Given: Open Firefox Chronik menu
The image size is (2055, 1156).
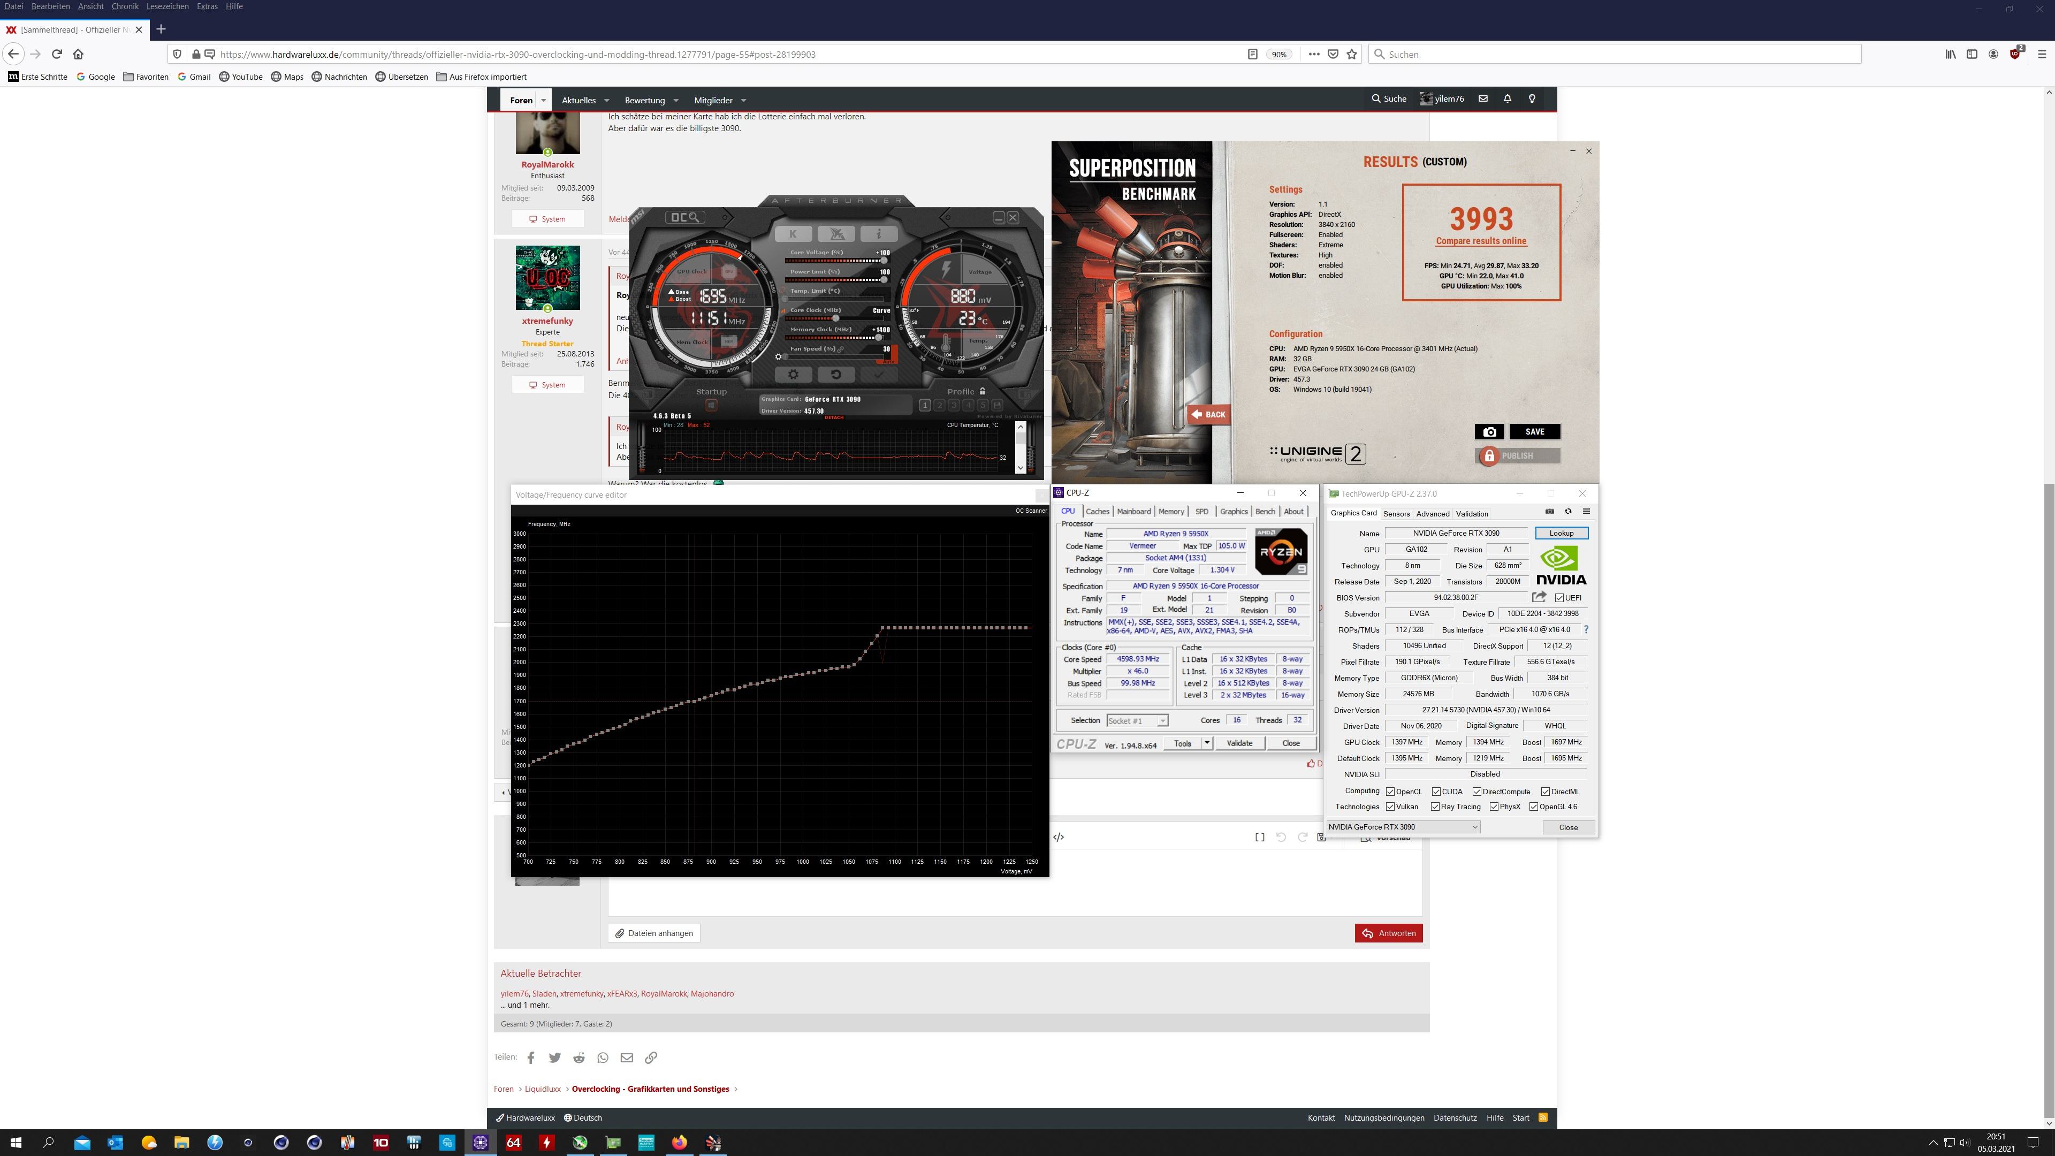Looking at the screenshot, I should click(x=125, y=6).
